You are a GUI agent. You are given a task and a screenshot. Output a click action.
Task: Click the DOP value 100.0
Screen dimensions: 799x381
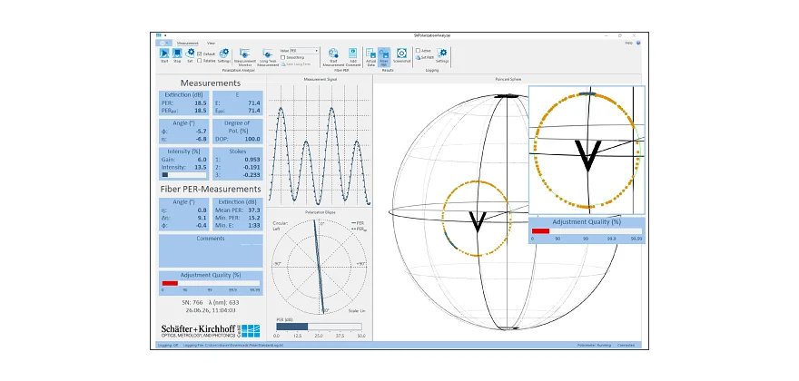pos(252,139)
